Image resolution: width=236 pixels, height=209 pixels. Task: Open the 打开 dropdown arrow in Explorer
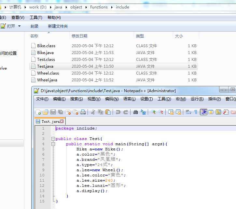click(x=19, y=26)
